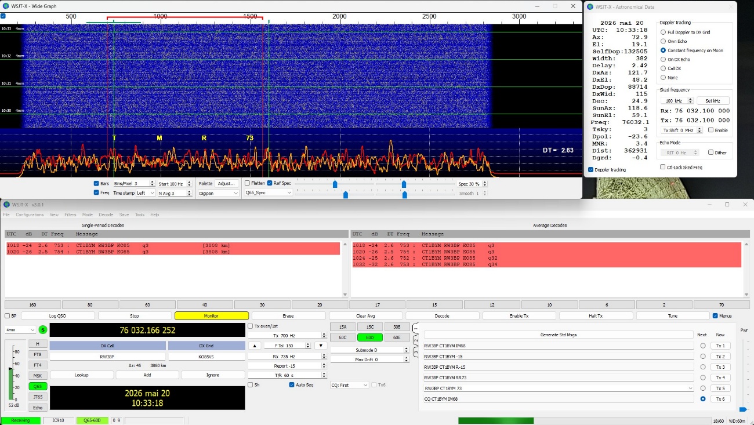
Task: Open the Configurations menu
Action: click(30, 215)
